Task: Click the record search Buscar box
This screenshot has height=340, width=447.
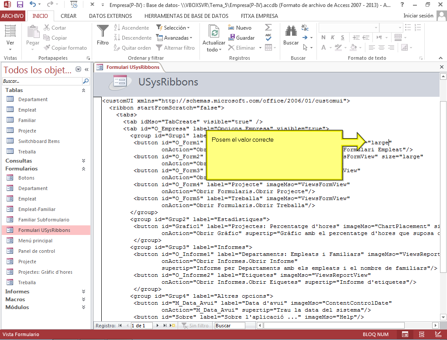Action: 230,326
